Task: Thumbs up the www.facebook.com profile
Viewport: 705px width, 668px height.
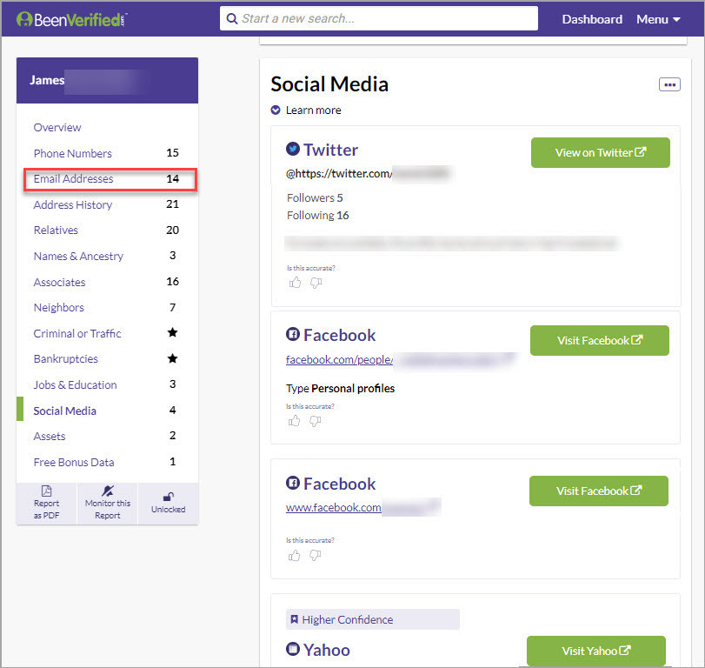Action: tap(294, 556)
